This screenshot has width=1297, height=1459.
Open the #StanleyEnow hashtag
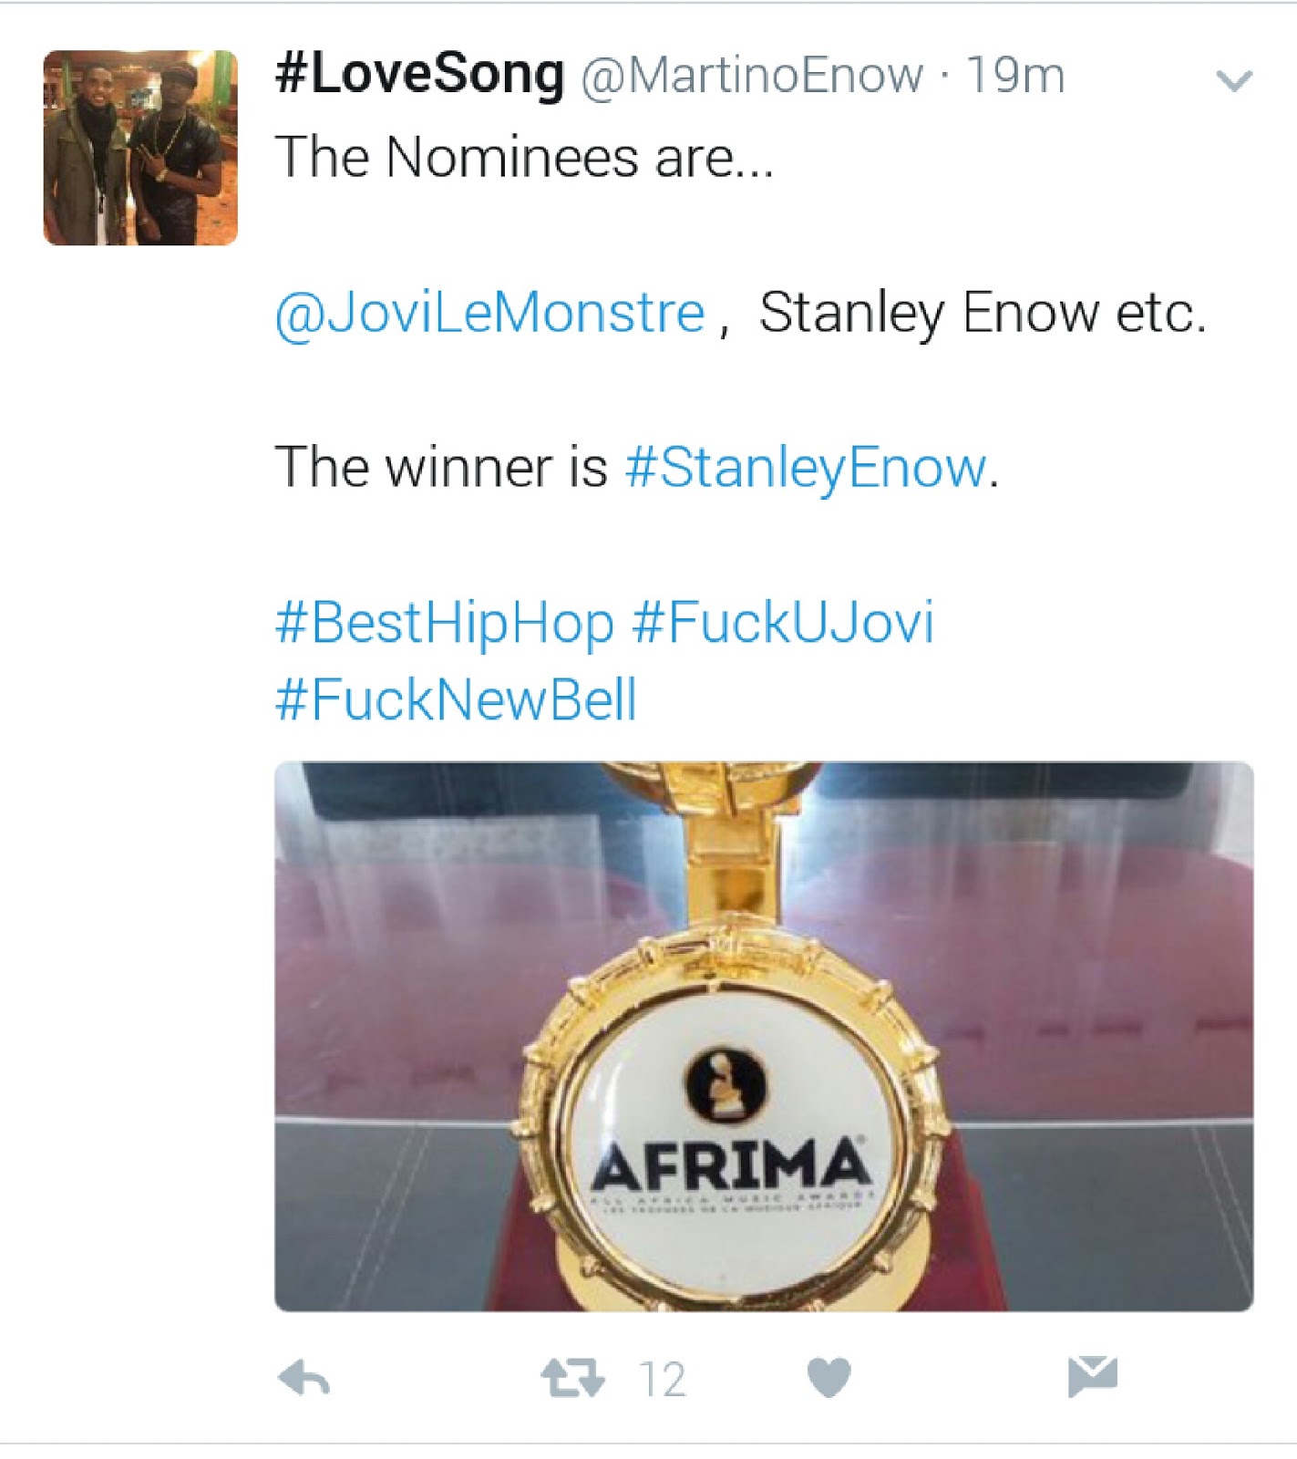pos(808,468)
